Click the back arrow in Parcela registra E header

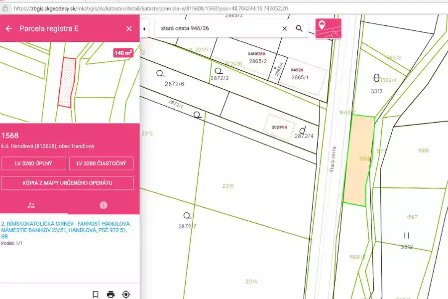(8, 29)
